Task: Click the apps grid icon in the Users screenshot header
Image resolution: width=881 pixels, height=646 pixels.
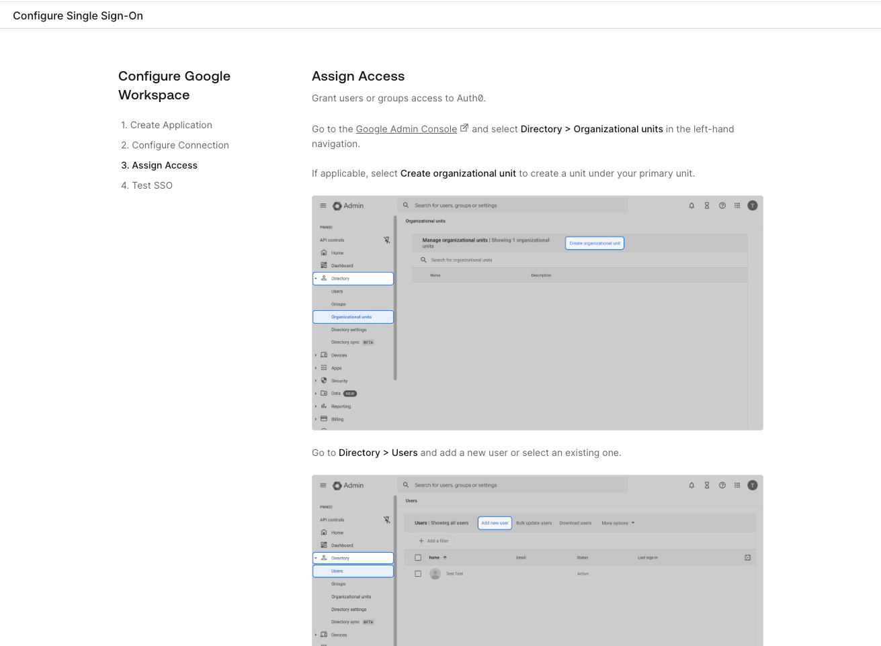Action: tap(737, 485)
